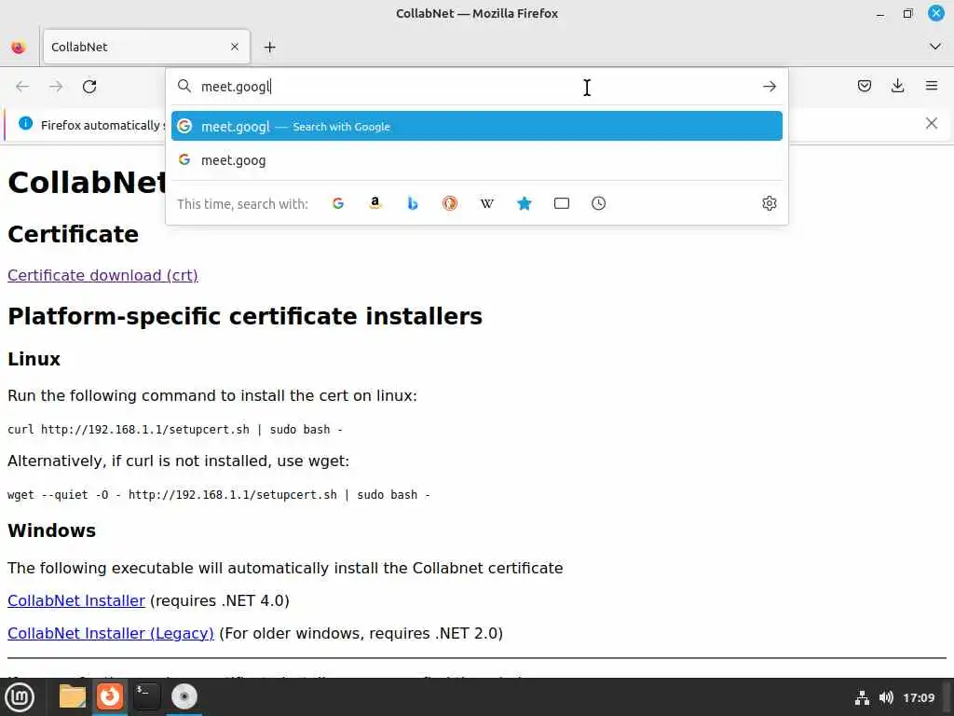Image resolution: width=954 pixels, height=716 pixels.
Task: Search in open Tabs icon
Action: pyautogui.click(x=562, y=203)
